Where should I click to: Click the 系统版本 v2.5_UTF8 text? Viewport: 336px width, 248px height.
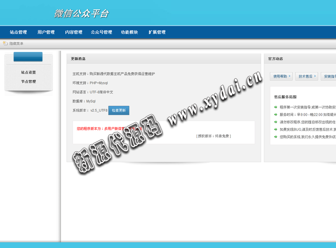(90, 110)
